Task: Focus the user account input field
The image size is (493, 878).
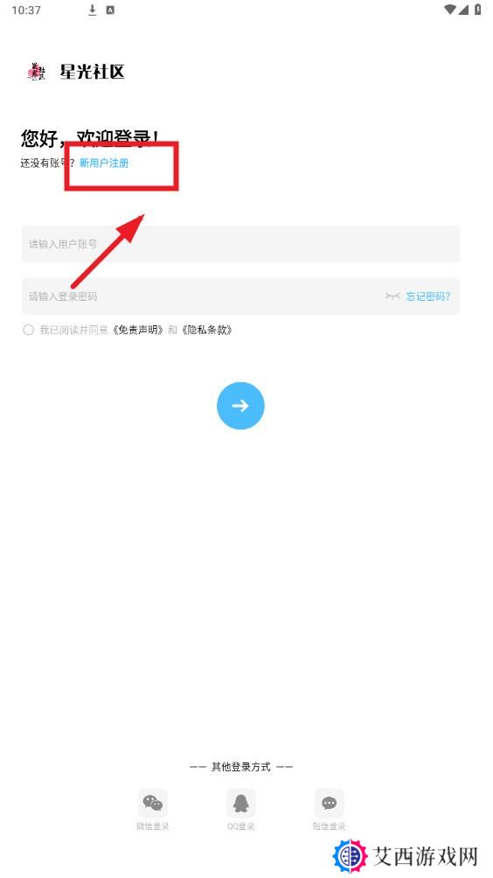Action: point(240,244)
